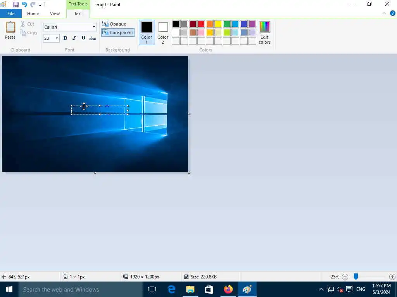397x297 pixels.
Task: Pick the yellow color swatch
Action: pyautogui.click(x=218, y=24)
